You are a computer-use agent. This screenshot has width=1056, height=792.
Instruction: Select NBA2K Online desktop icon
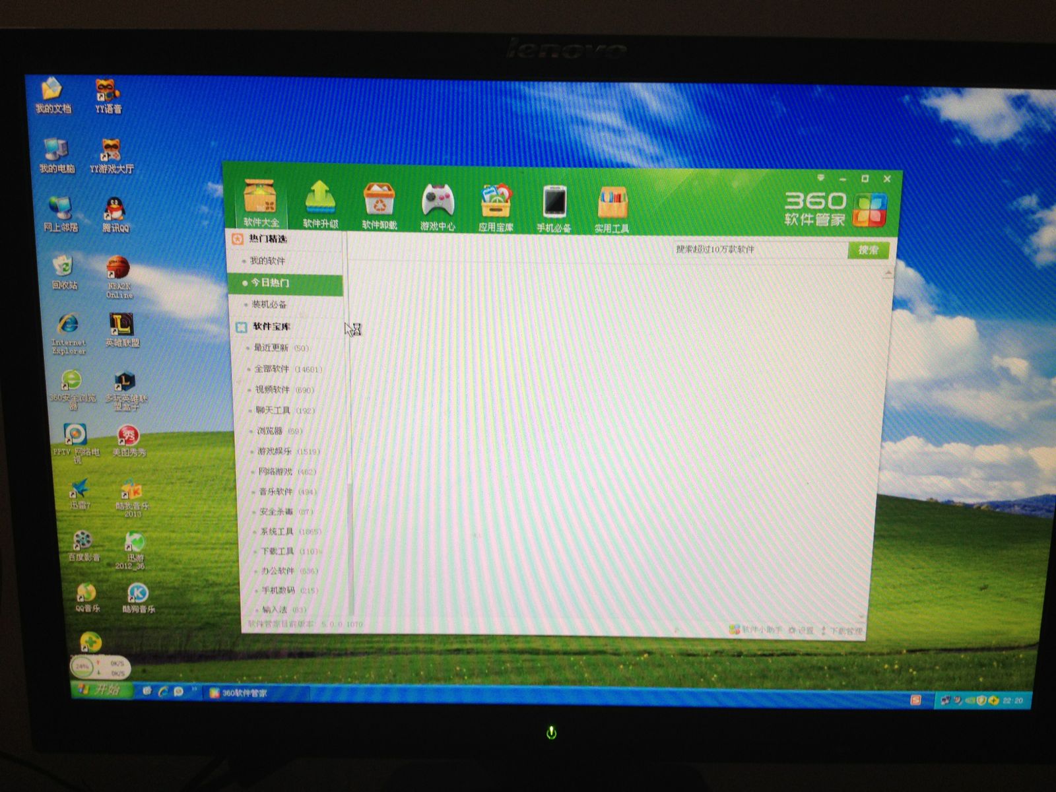point(119,278)
